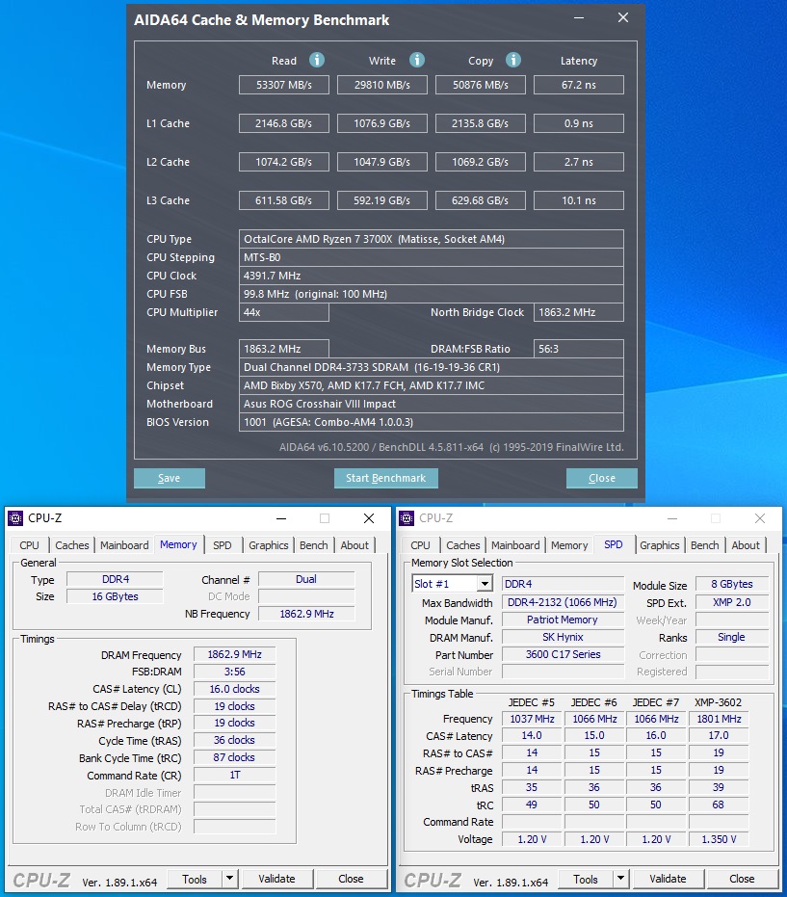The image size is (787, 897).
Task: Click Motherboard field Asus ROG Crosshair VIII Impact
Action: [x=432, y=404]
